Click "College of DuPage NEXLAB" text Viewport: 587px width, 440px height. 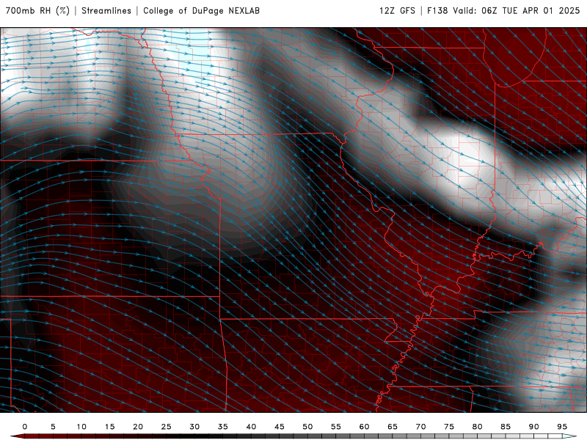[201, 10]
